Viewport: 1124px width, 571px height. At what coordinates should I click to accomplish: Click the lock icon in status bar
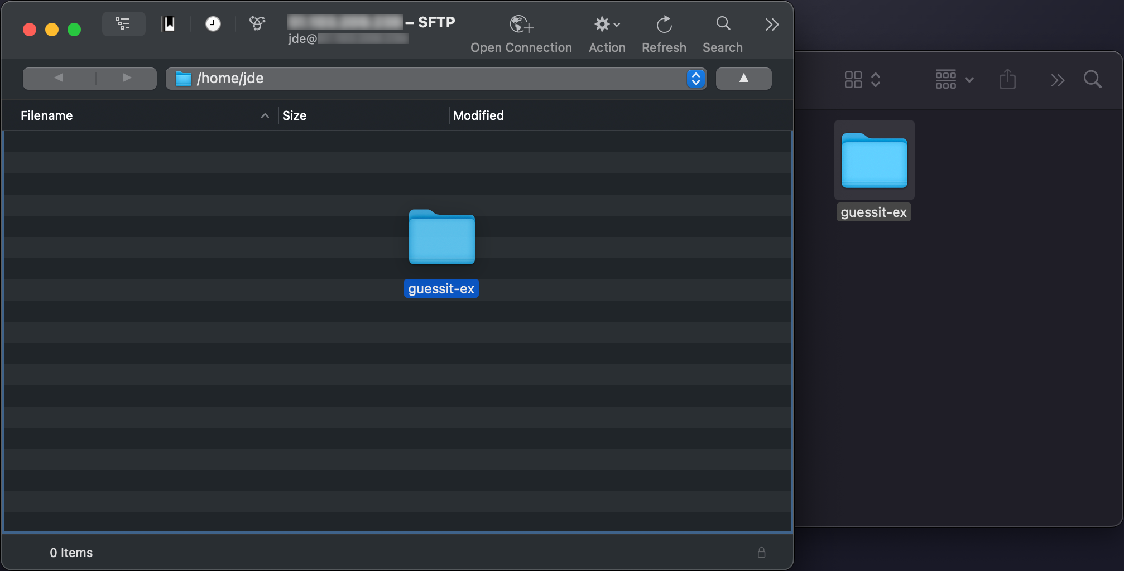(761, 553)
